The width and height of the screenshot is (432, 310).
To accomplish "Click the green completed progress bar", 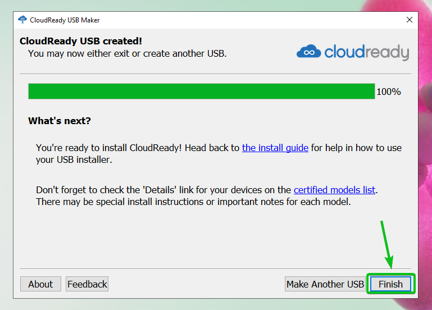I will pos(201,92).
